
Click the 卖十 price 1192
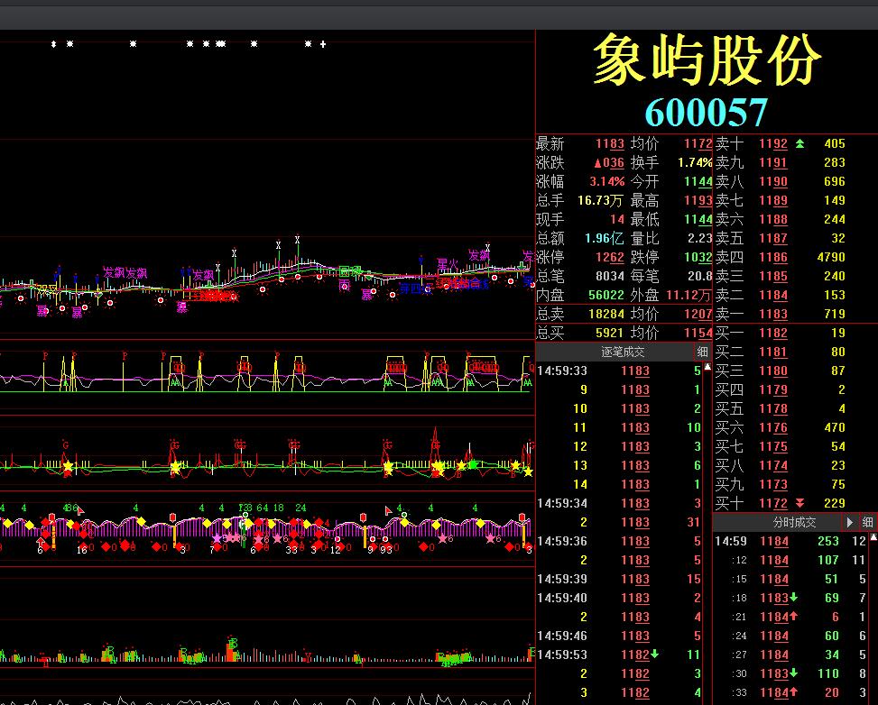[x=773, y=144]
